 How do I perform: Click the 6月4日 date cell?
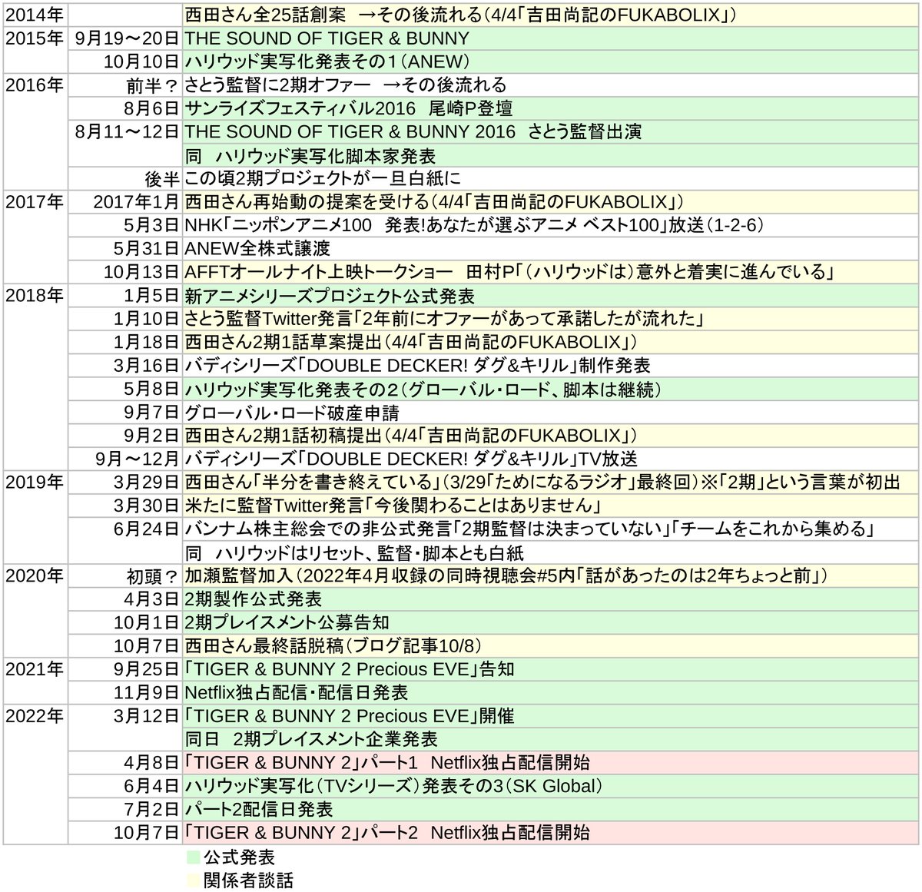[125, 786]
